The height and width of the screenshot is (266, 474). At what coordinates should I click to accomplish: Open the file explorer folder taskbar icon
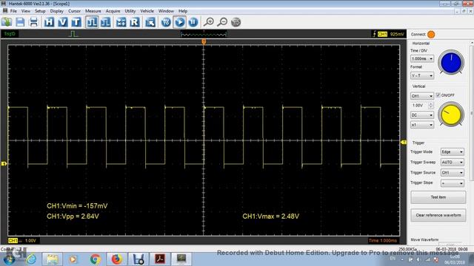pos(52,259)
